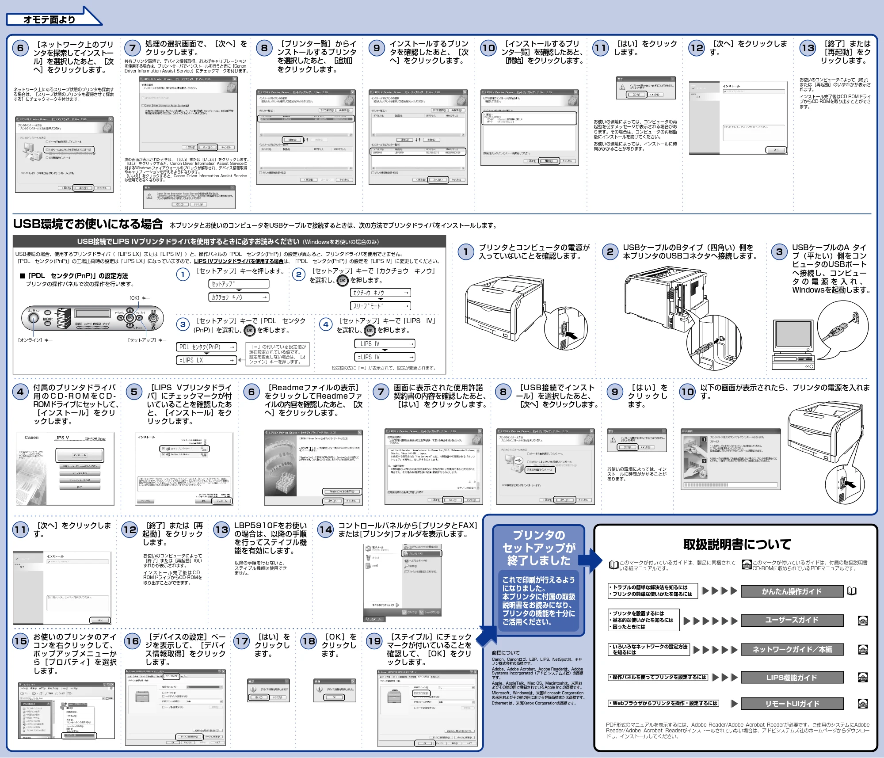Toggle the LIPS V printer driver checkbox in step 5

click(x=164, y=448)
